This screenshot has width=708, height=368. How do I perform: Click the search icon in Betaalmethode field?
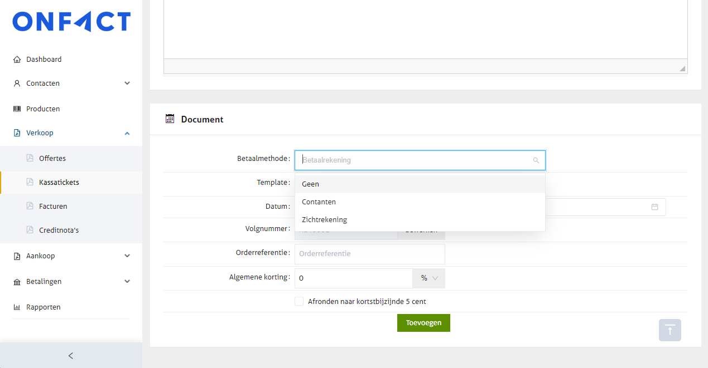point(536,160)
